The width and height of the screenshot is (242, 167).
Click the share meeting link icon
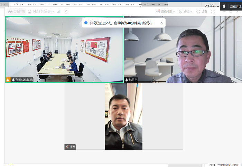pos(66,11)
